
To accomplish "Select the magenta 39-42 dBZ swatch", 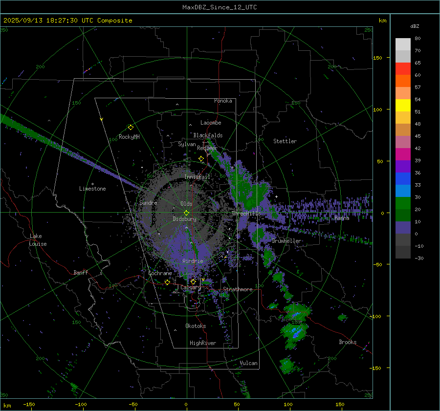I will tap(403, 154).
